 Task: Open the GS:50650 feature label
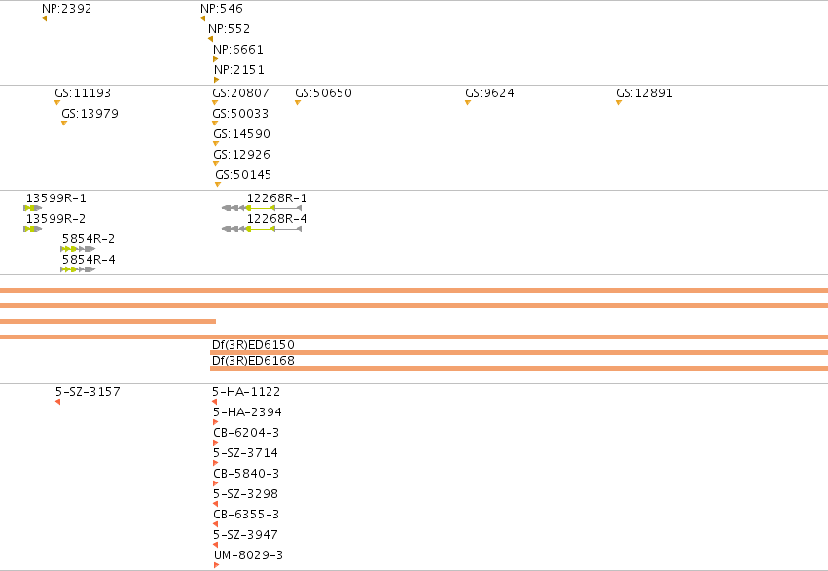(x=324, y=92)
